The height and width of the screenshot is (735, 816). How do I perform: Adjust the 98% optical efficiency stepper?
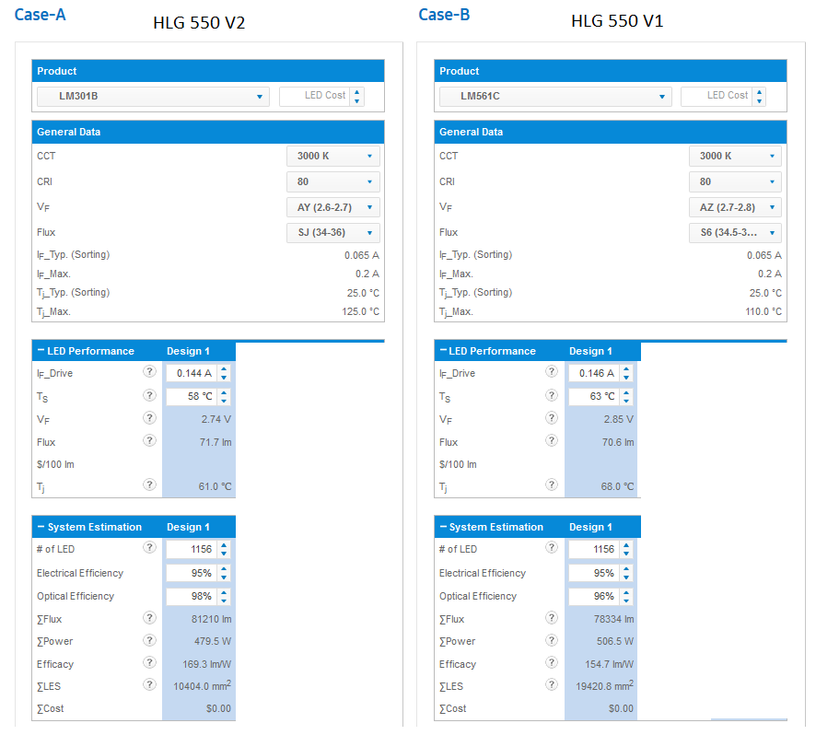[x=224, y=597]
